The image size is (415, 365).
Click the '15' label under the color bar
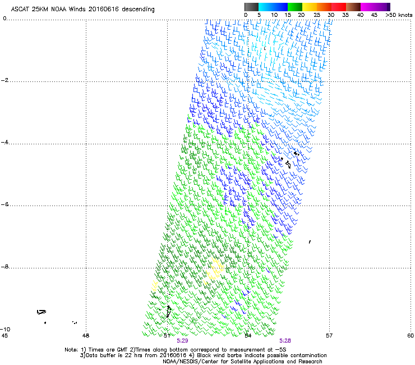pyautogui.click(x=288, y=15)
